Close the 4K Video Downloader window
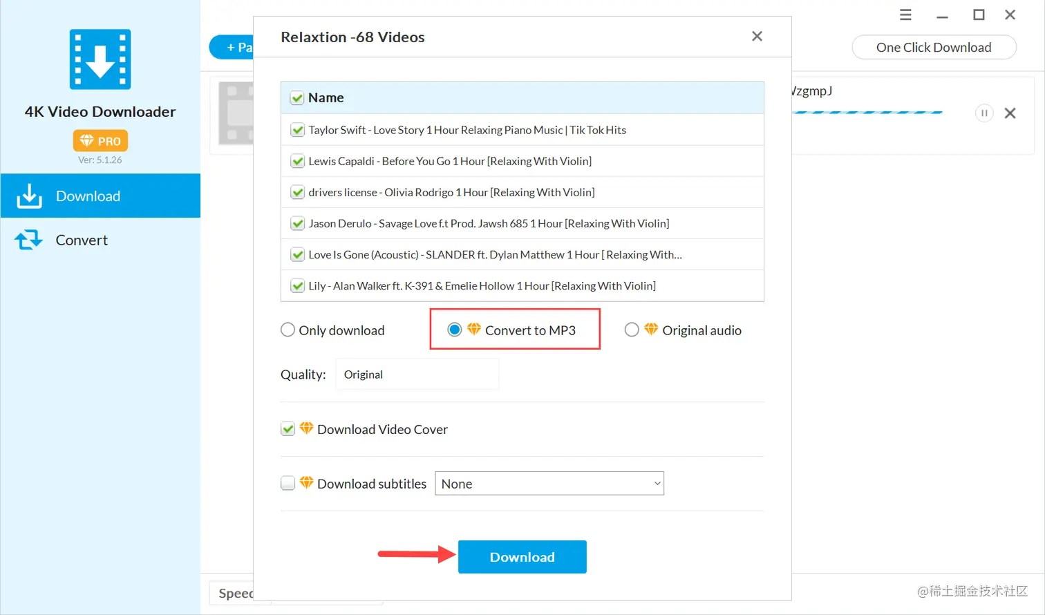1045x615 pixels. tap(1010, 15)
